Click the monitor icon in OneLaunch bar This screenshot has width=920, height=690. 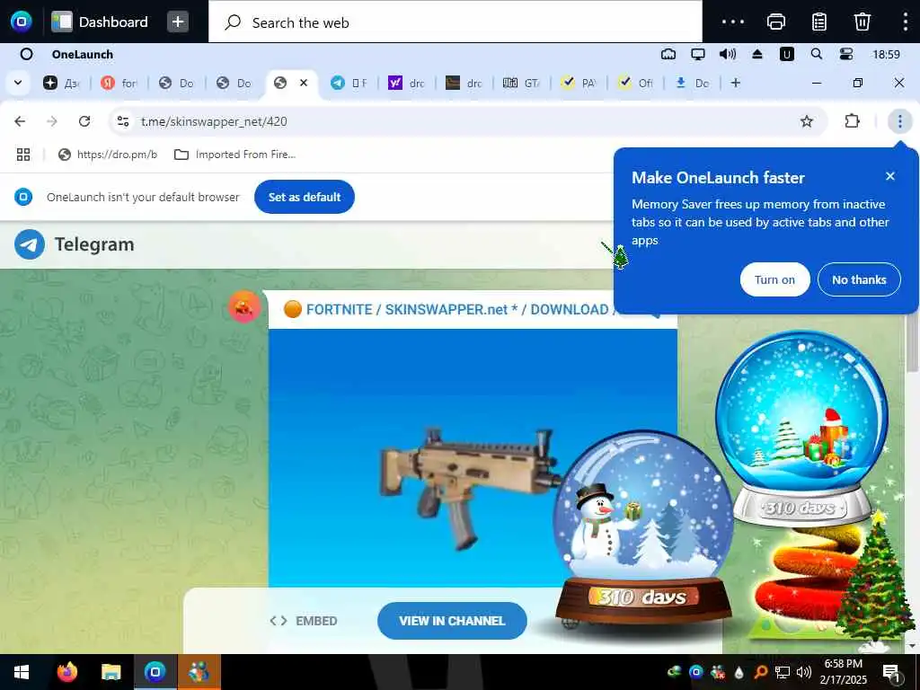point(697,55)
